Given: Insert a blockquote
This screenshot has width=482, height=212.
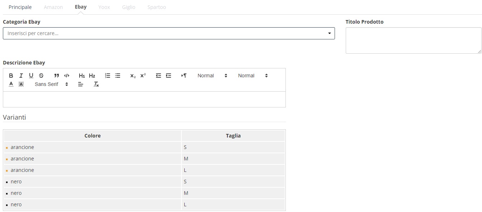Looking at the screenshot, I should (x=56, y=76).
